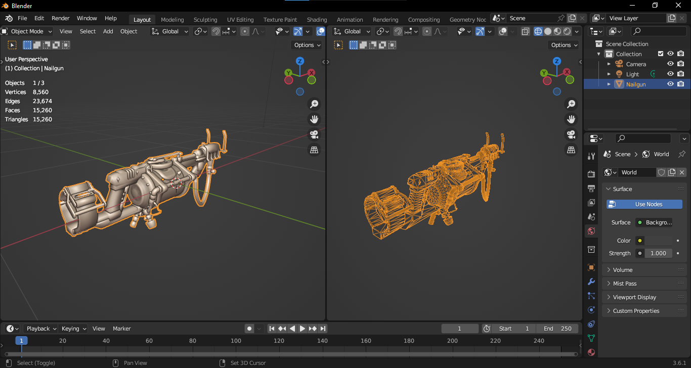Click the pan hand icon in the wireframe viewport
The image size is (691, 368).
[571, 119]
